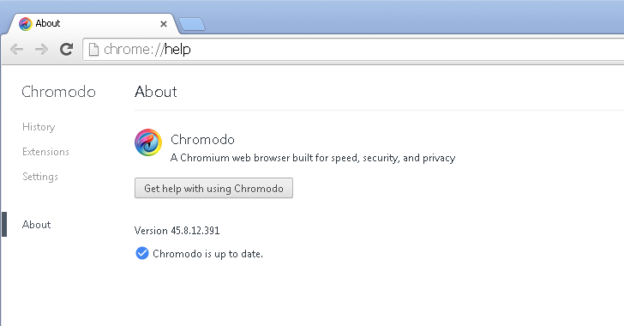Click the Version 45.8.12.391 text
The width and height of the screenshot is (624, 326).
pos(177,231)
